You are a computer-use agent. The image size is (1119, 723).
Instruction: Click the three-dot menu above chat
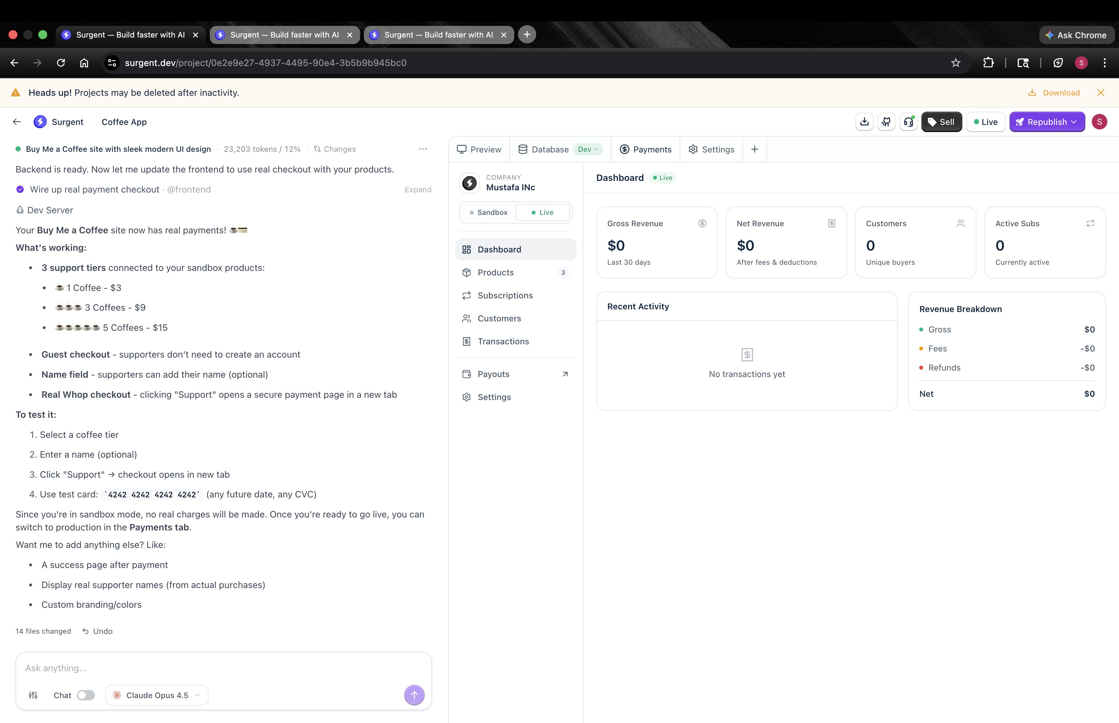click(423, 149)
